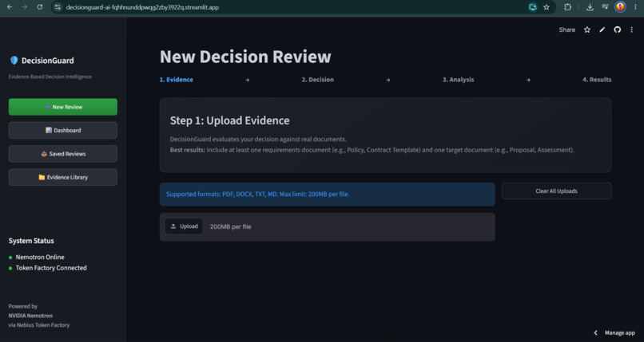This screenshot has height=342, width=644.
Task: Reload the page
Action: coord(40,7)
